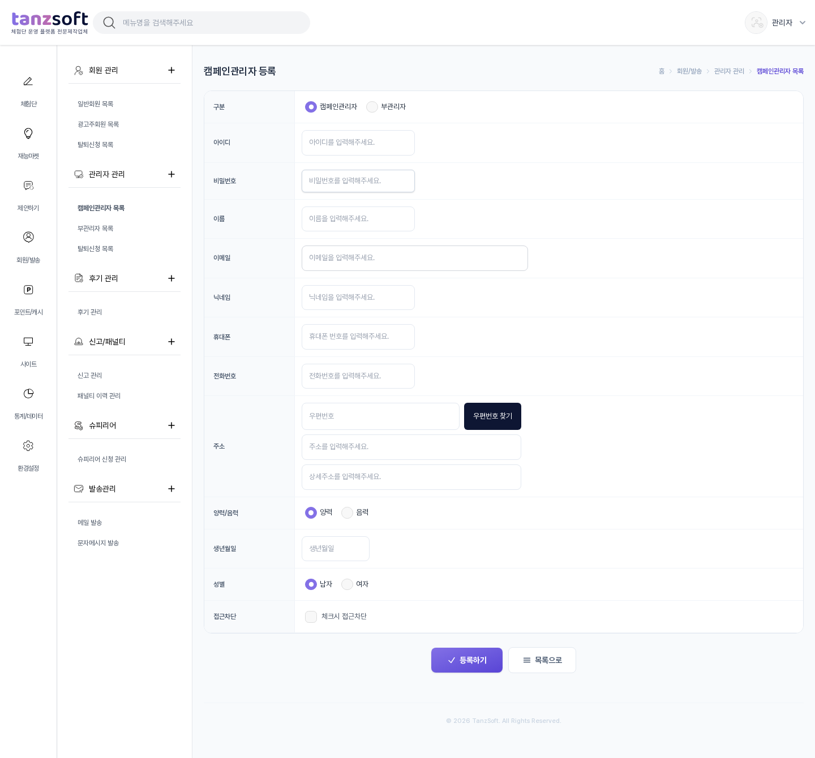This screenshot has height=758, width=815.
Task: Open the 체험단 pencil icon in the sidebar
Action: (28, 81)
